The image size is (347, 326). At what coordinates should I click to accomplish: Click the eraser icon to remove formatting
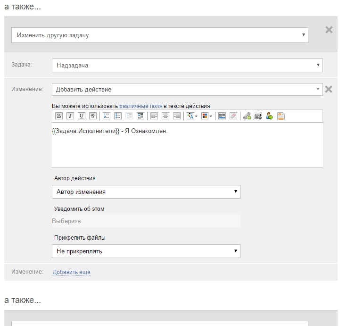233,116
